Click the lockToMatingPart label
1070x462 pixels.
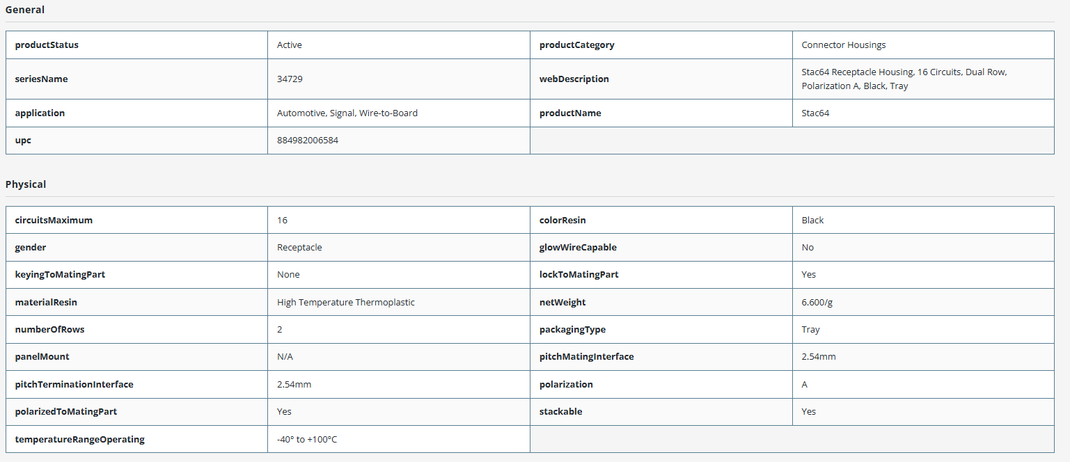pos(579,274)
